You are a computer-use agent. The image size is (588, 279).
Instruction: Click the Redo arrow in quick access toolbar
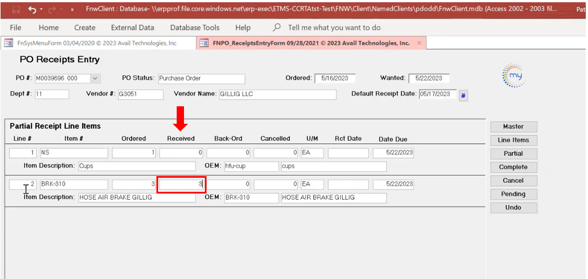click(52, 10)
